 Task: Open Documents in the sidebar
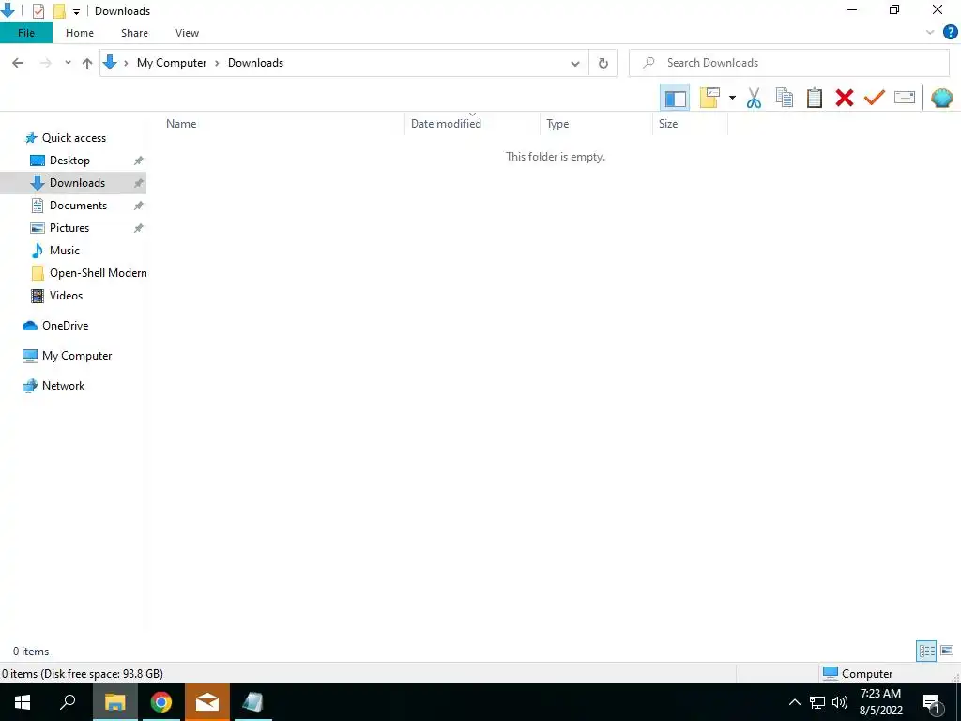point(78,206)
